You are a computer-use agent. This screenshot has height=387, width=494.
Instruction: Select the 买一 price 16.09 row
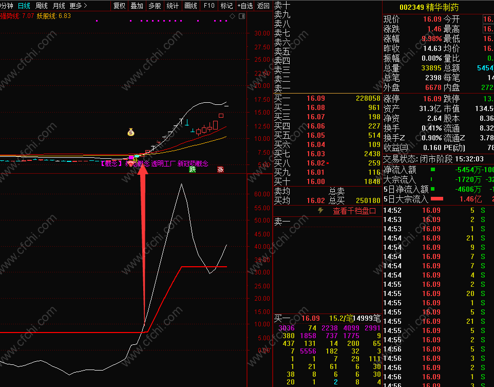click(x=327, y=98)
